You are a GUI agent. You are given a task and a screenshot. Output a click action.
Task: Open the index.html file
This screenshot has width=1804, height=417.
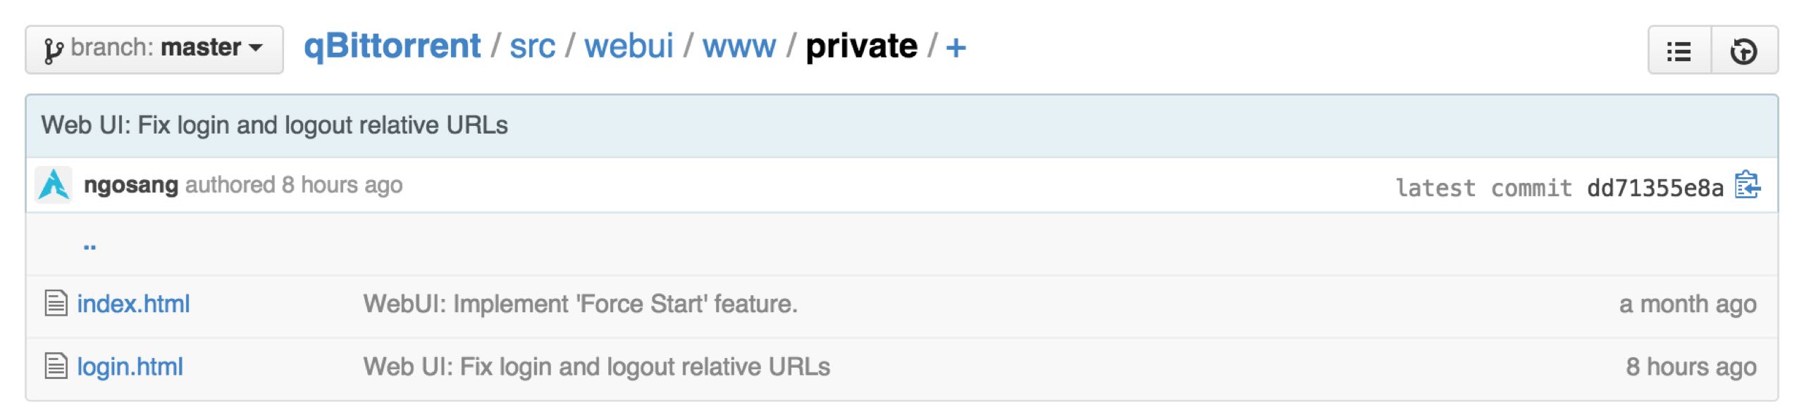pos(133,304)
